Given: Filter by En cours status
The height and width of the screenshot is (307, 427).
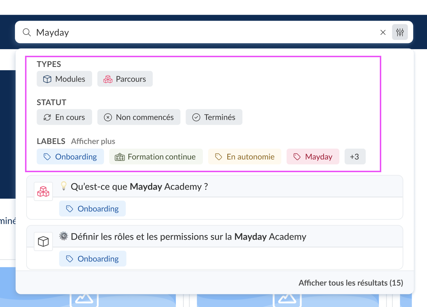Looking at the screenshot, I should [64, 117].
